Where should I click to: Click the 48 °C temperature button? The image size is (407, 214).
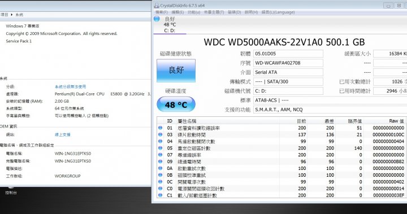coord(176,104)
